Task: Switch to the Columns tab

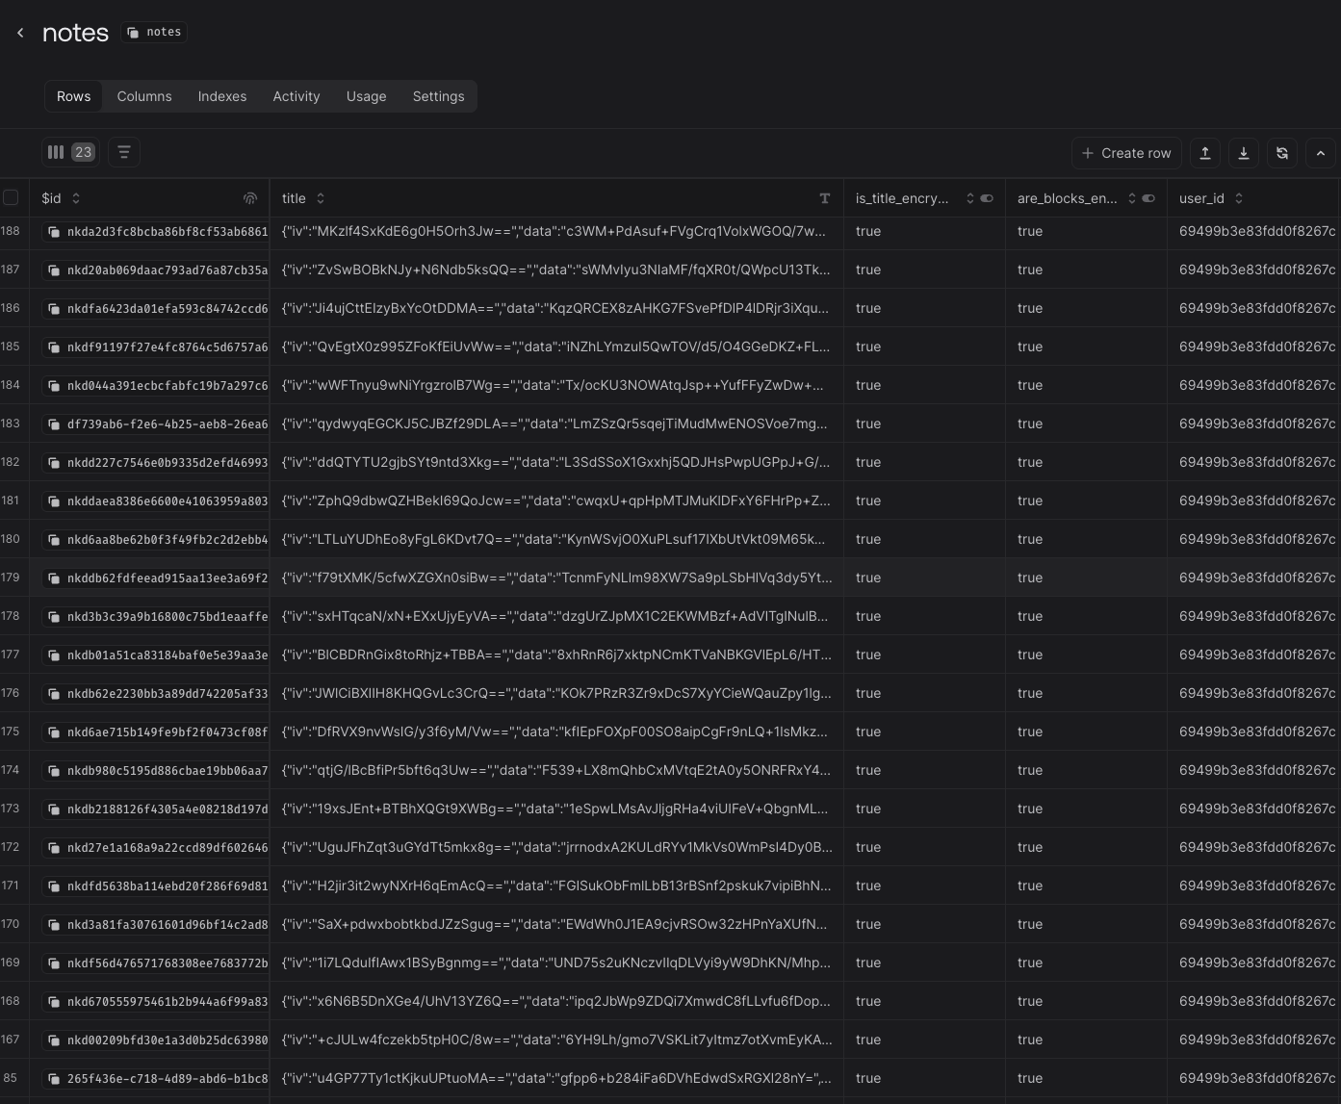Action: point(143,96)
